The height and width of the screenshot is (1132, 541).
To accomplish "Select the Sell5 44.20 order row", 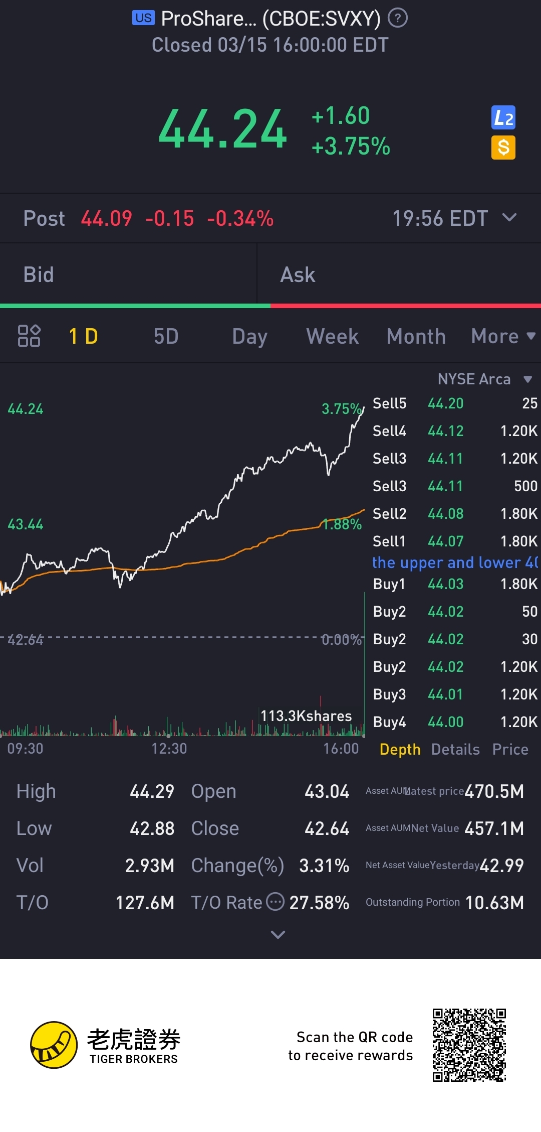I will pos(455,403).
